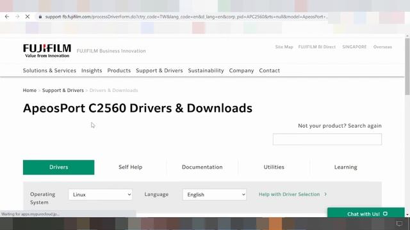Open the Company menu
This screenshot has height=230, width=410.
242,71
